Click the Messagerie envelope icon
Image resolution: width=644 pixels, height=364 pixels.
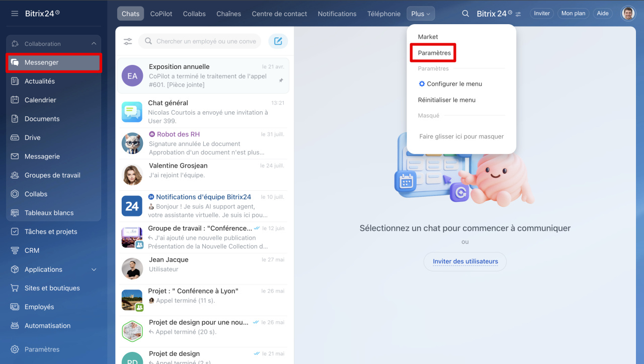(x=15, y=156)
